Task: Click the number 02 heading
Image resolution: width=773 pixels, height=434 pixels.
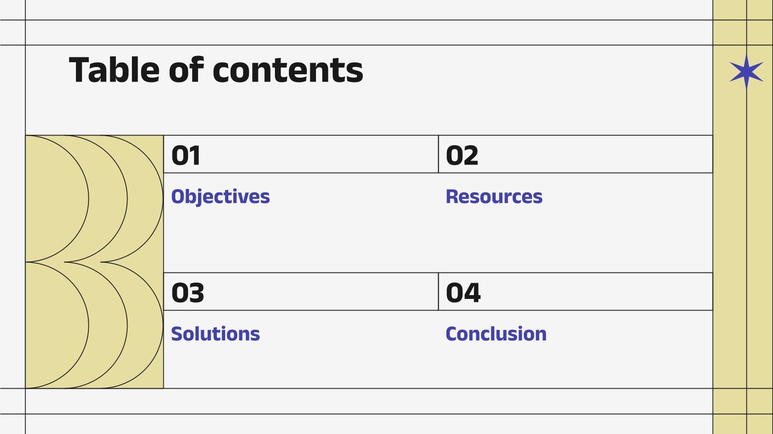Action: pos(462,155)
